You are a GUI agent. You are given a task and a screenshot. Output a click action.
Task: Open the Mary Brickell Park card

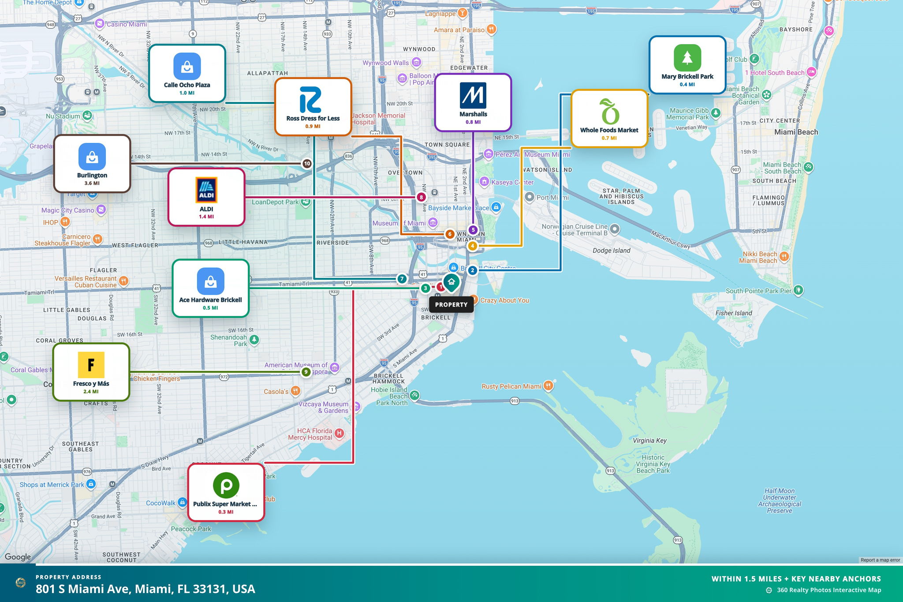click(687, 65)
